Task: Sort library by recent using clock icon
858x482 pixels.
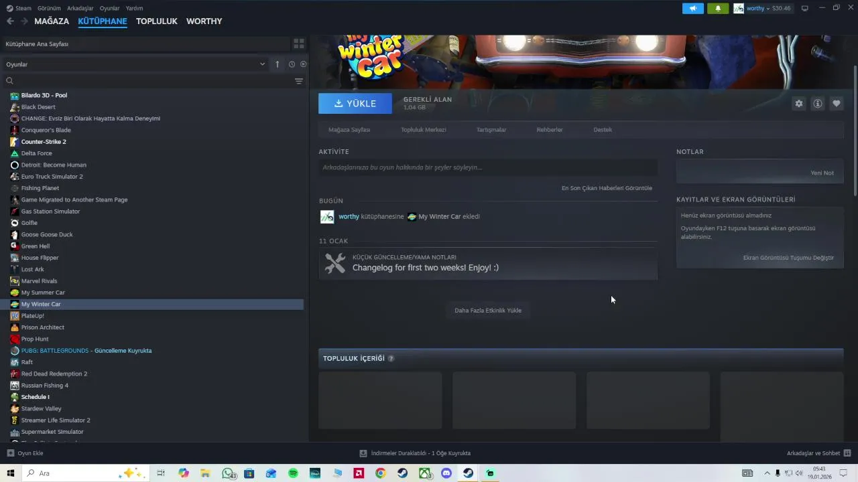Action: [x=292, y=64]
